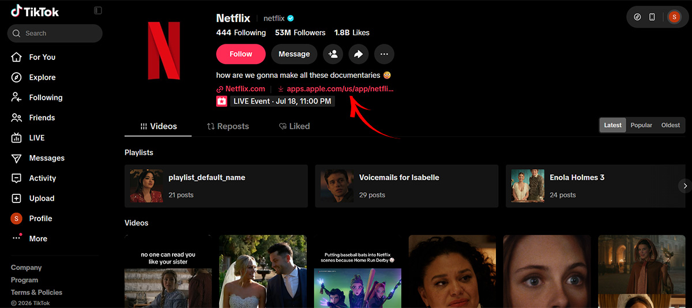Click the circular icon in top-right pill
This screenshot has height=308, width=692.
click(x=637, y=17)
